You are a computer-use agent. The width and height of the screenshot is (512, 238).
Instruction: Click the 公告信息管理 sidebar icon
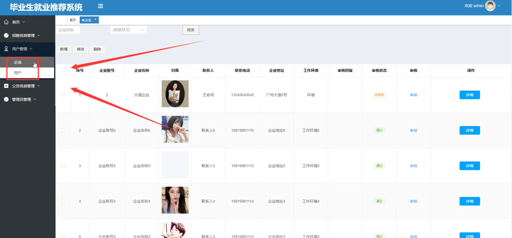6,86
